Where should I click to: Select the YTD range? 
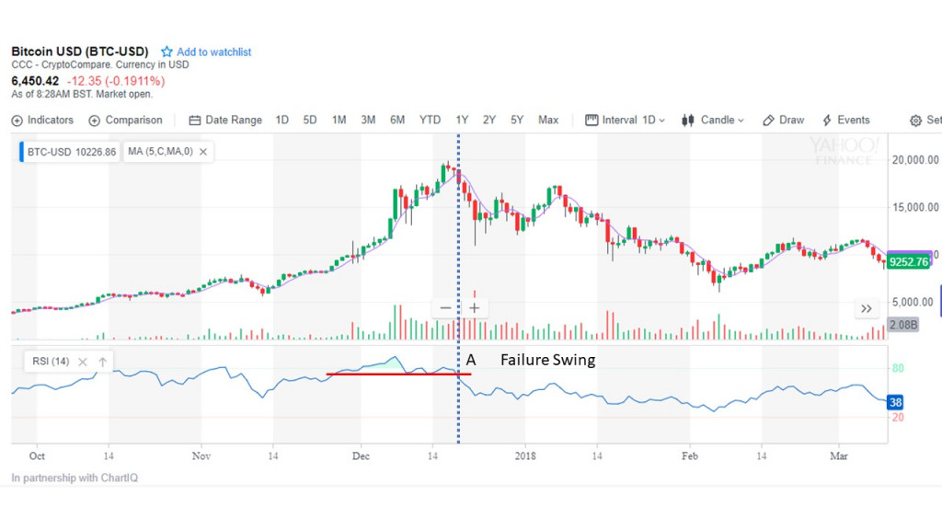[x=430, y=121]
